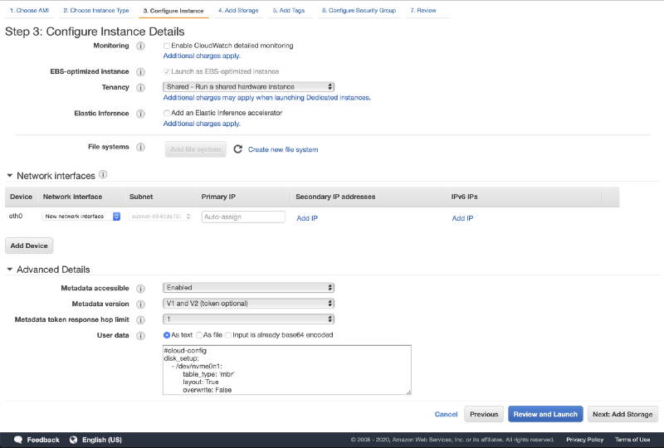Select the 'As file' user data option

199,335
